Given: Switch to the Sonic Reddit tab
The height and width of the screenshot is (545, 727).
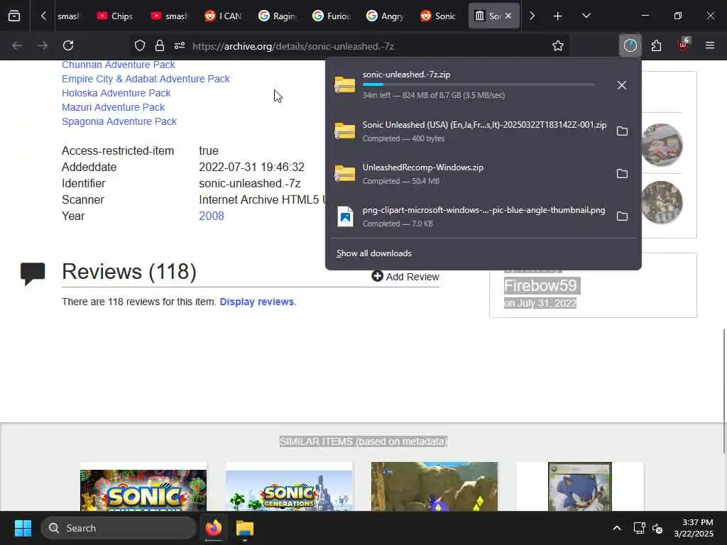Looking at the screenshot, I should point(439,16).
